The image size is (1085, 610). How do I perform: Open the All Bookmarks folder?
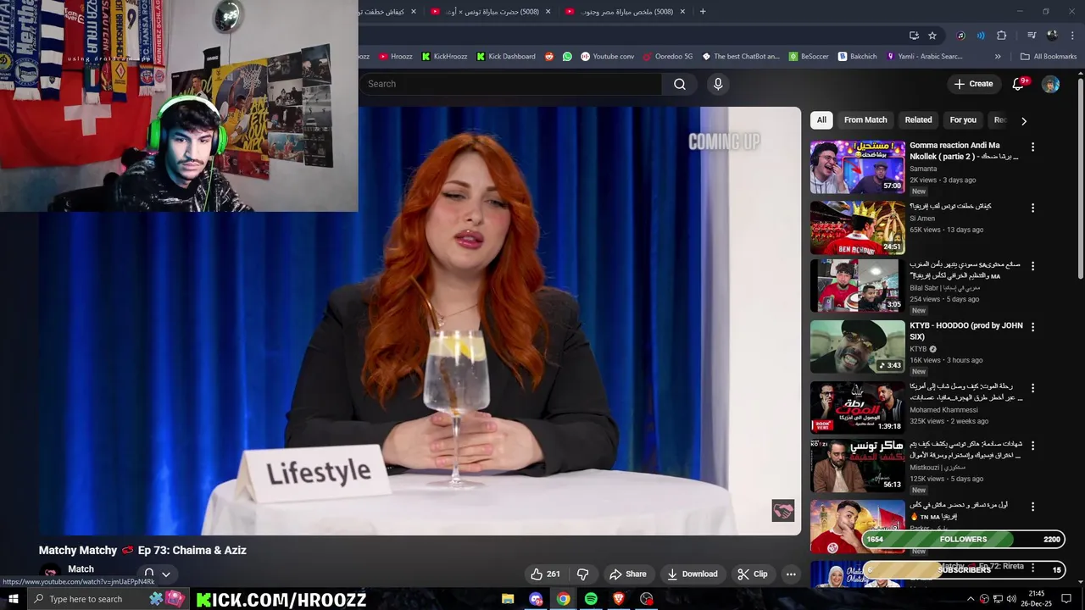[1049, 57]
